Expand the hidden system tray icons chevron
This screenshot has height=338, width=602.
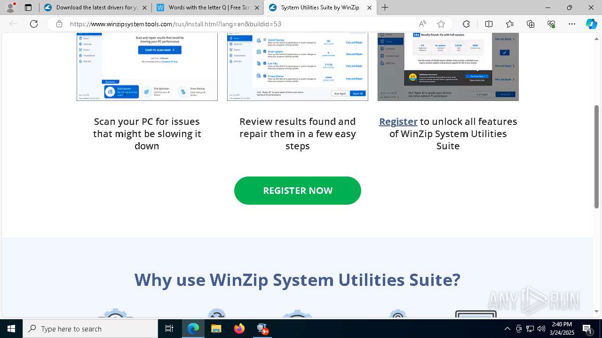507,329
